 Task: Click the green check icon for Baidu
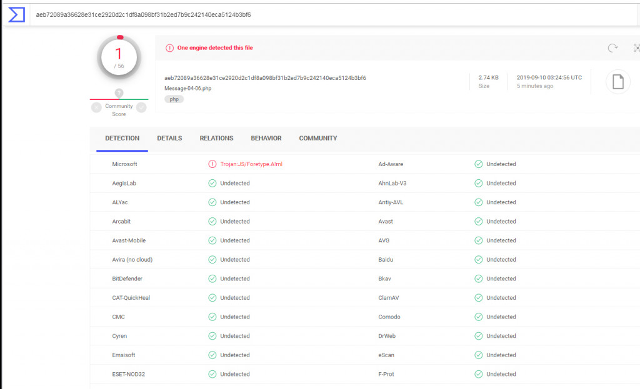(478, 259)
